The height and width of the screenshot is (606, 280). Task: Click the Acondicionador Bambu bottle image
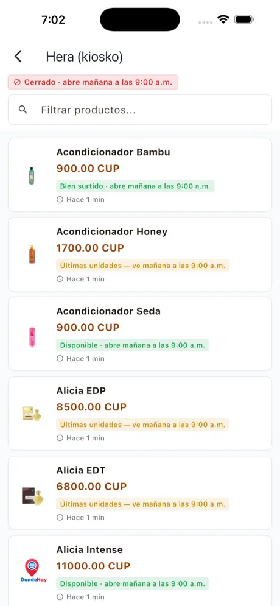coord(32,175)
